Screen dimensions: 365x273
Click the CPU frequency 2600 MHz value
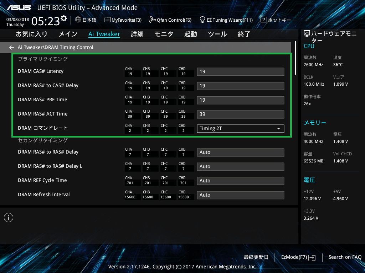313,65
